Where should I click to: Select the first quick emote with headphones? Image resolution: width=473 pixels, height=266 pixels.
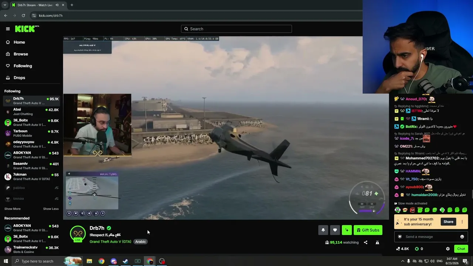point(398,210)
